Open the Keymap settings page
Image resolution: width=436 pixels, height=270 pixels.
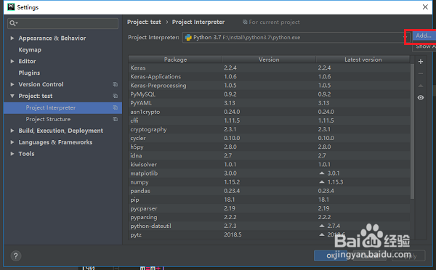(30, 50)
